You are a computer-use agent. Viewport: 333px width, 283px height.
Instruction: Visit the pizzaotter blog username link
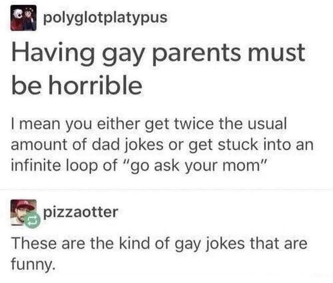[x=80, y=212]
